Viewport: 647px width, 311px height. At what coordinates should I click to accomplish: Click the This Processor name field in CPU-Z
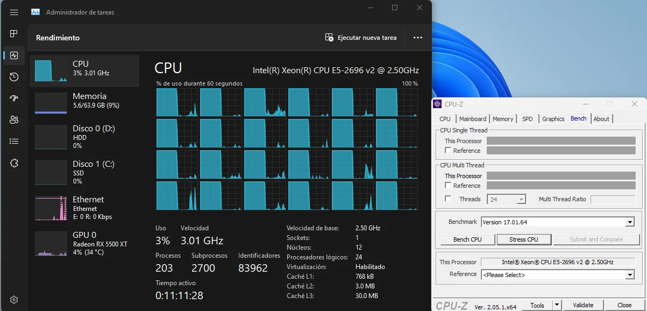pyautogui.click(x=557, y=262)
